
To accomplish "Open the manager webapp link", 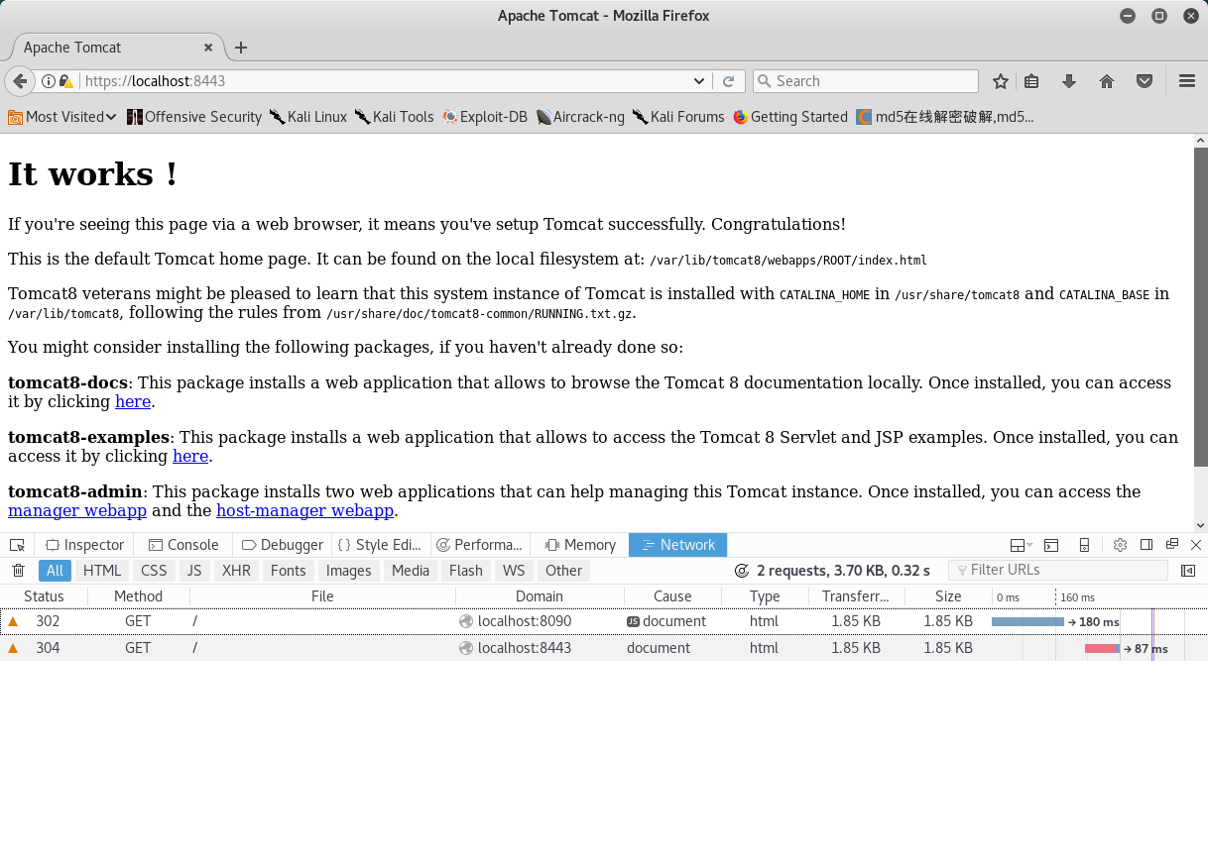I will point(77,510).
